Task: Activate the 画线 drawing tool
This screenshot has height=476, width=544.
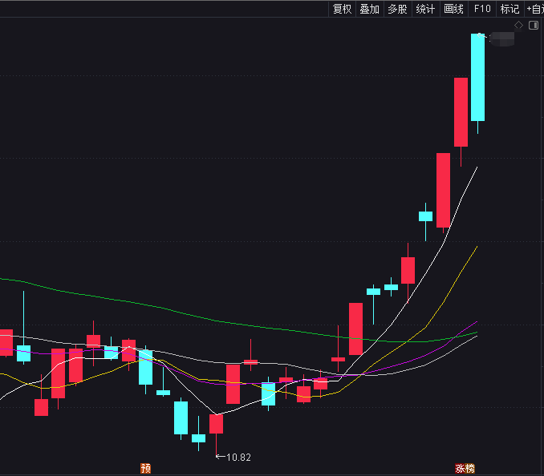Action: click(454, 9)
